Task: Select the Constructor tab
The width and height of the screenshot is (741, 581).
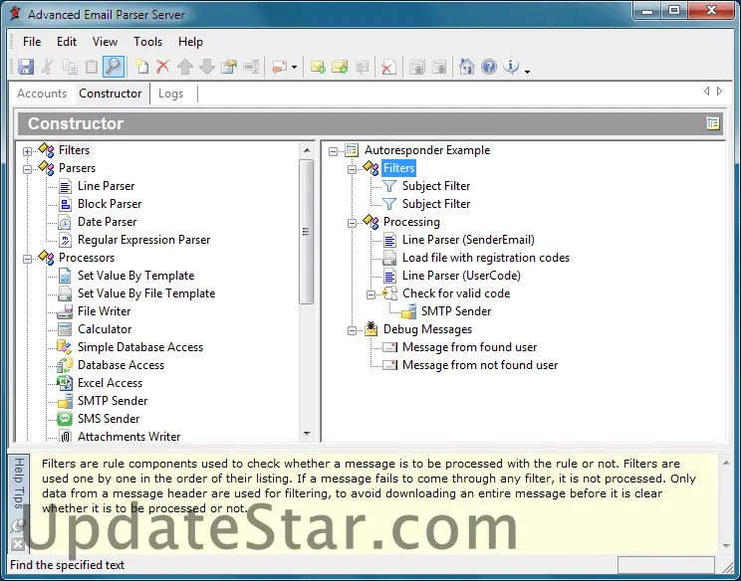Action: (111, 94)
